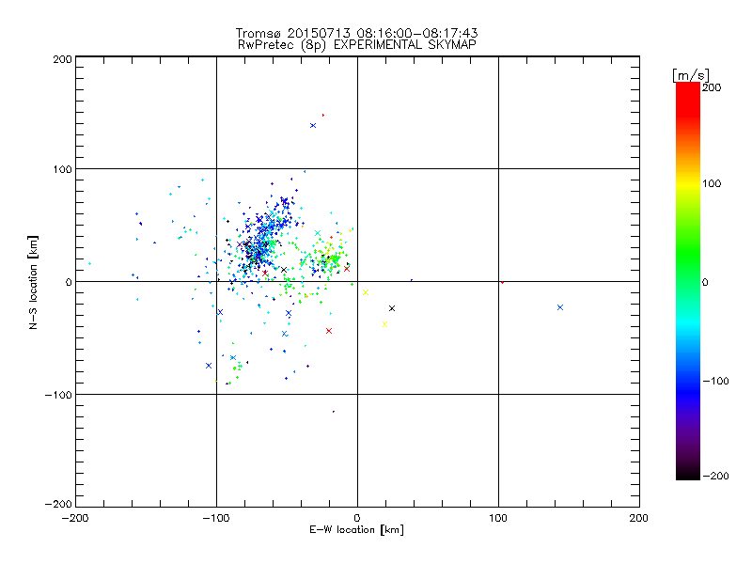752x564 pixels.
Task: Select the isolated blue X marker far east
Action: click(560, 307)
